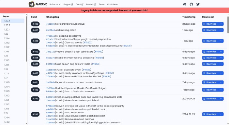229x125 pixels.
Task: Expand download options arrow for build #403
Action: [x=221, y=64]
